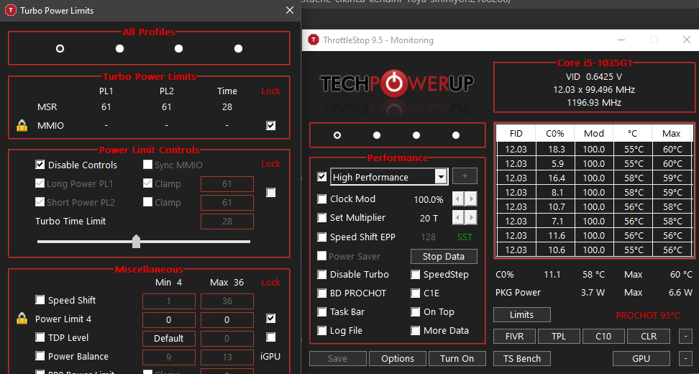Select fourth profile radio in ThrottleStop window

tap(456, 135)
